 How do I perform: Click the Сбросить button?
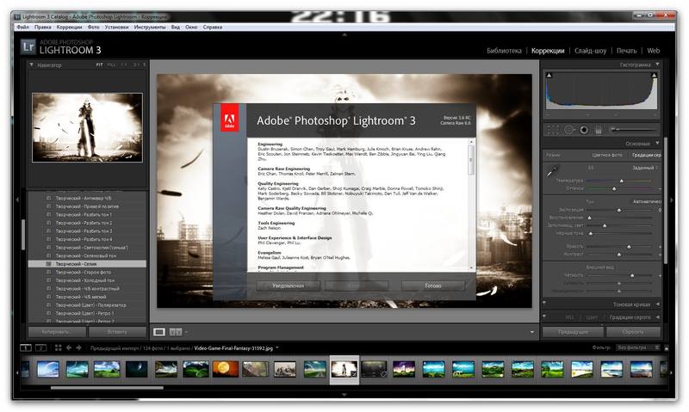tap(633, 332)
